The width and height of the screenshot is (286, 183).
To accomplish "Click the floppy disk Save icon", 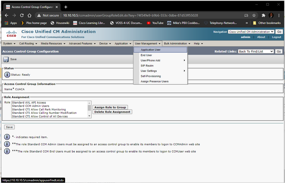I will [6, 60].
